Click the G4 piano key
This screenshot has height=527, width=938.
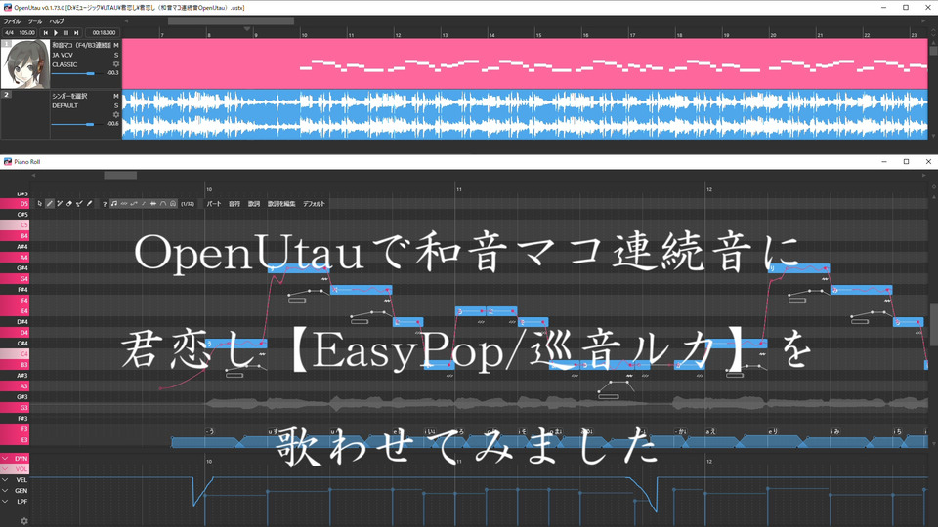[x=15, y=279]
